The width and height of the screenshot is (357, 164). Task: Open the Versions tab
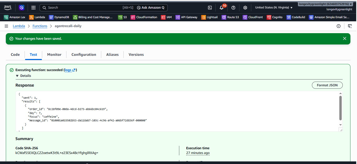pos(136,54)
